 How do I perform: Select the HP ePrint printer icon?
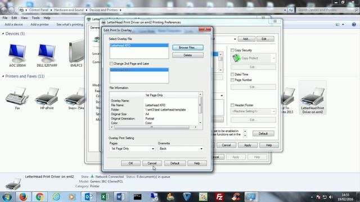coord(47,98)
